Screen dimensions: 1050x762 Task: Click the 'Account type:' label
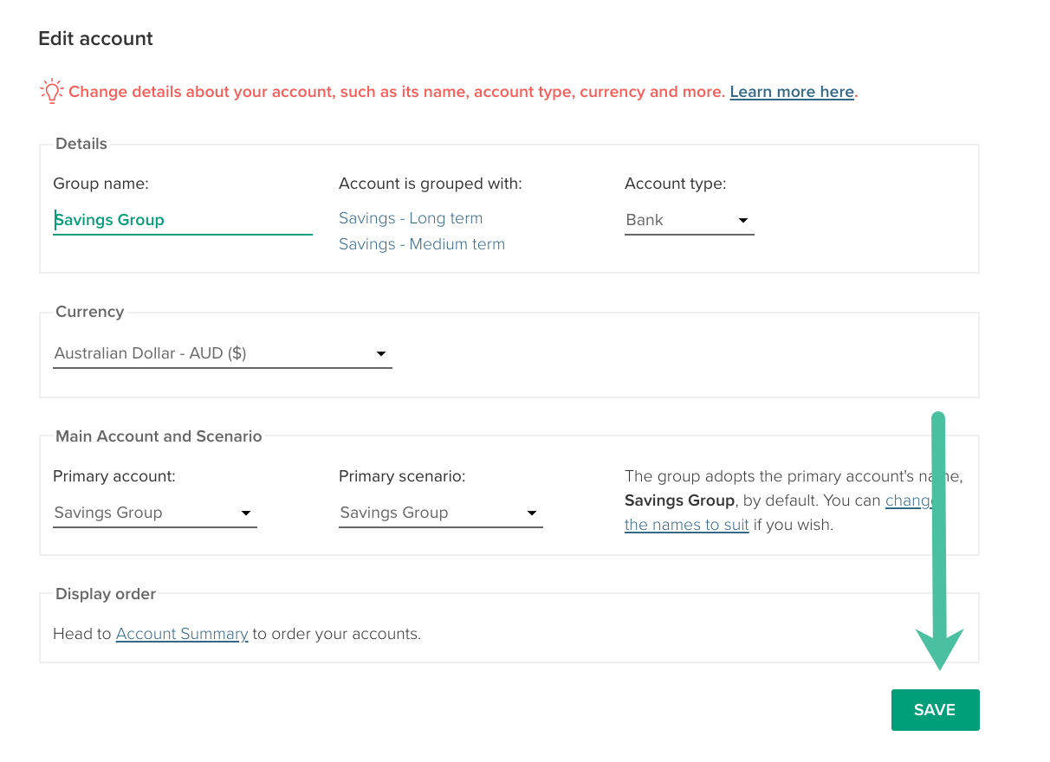pyautogui.click(x=675, y=184)
